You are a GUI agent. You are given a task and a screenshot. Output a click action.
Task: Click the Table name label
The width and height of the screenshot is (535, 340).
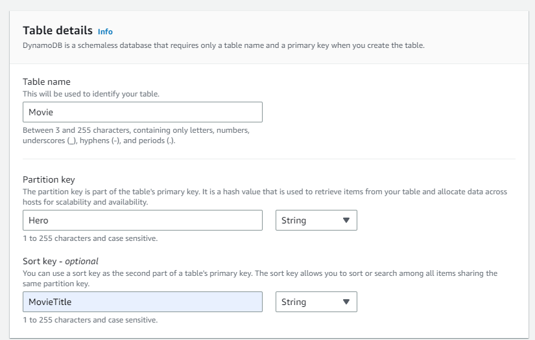(x=47, y=82)
